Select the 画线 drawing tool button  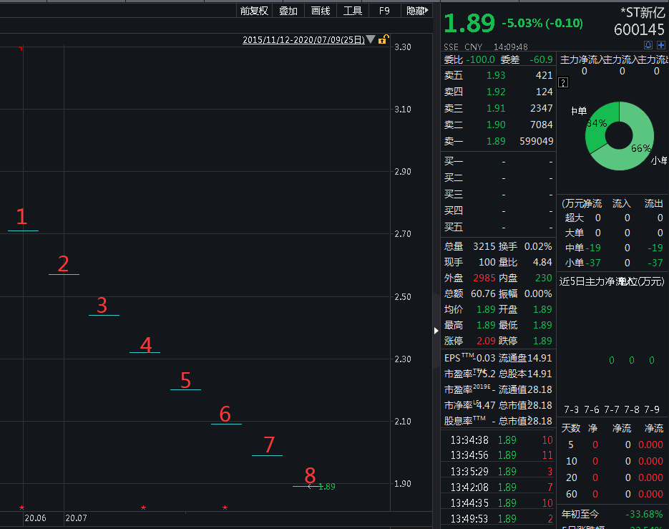click(x=321, y=11)
